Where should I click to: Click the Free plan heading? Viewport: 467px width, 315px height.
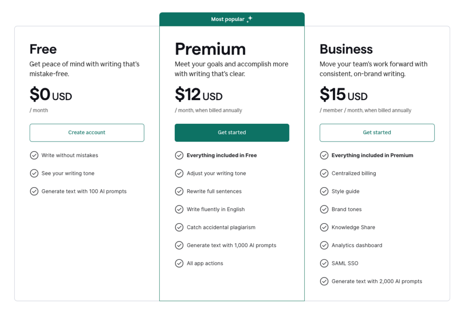[x=43, y=49]
